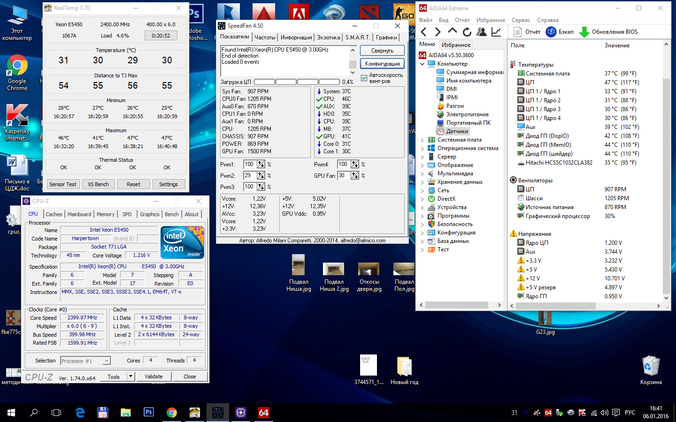Image resolution: width=676 pixels, height=422 pixels.
Task: Open the S.M.A.R.T. tab in SpeedFan
Action: [358, 38]
